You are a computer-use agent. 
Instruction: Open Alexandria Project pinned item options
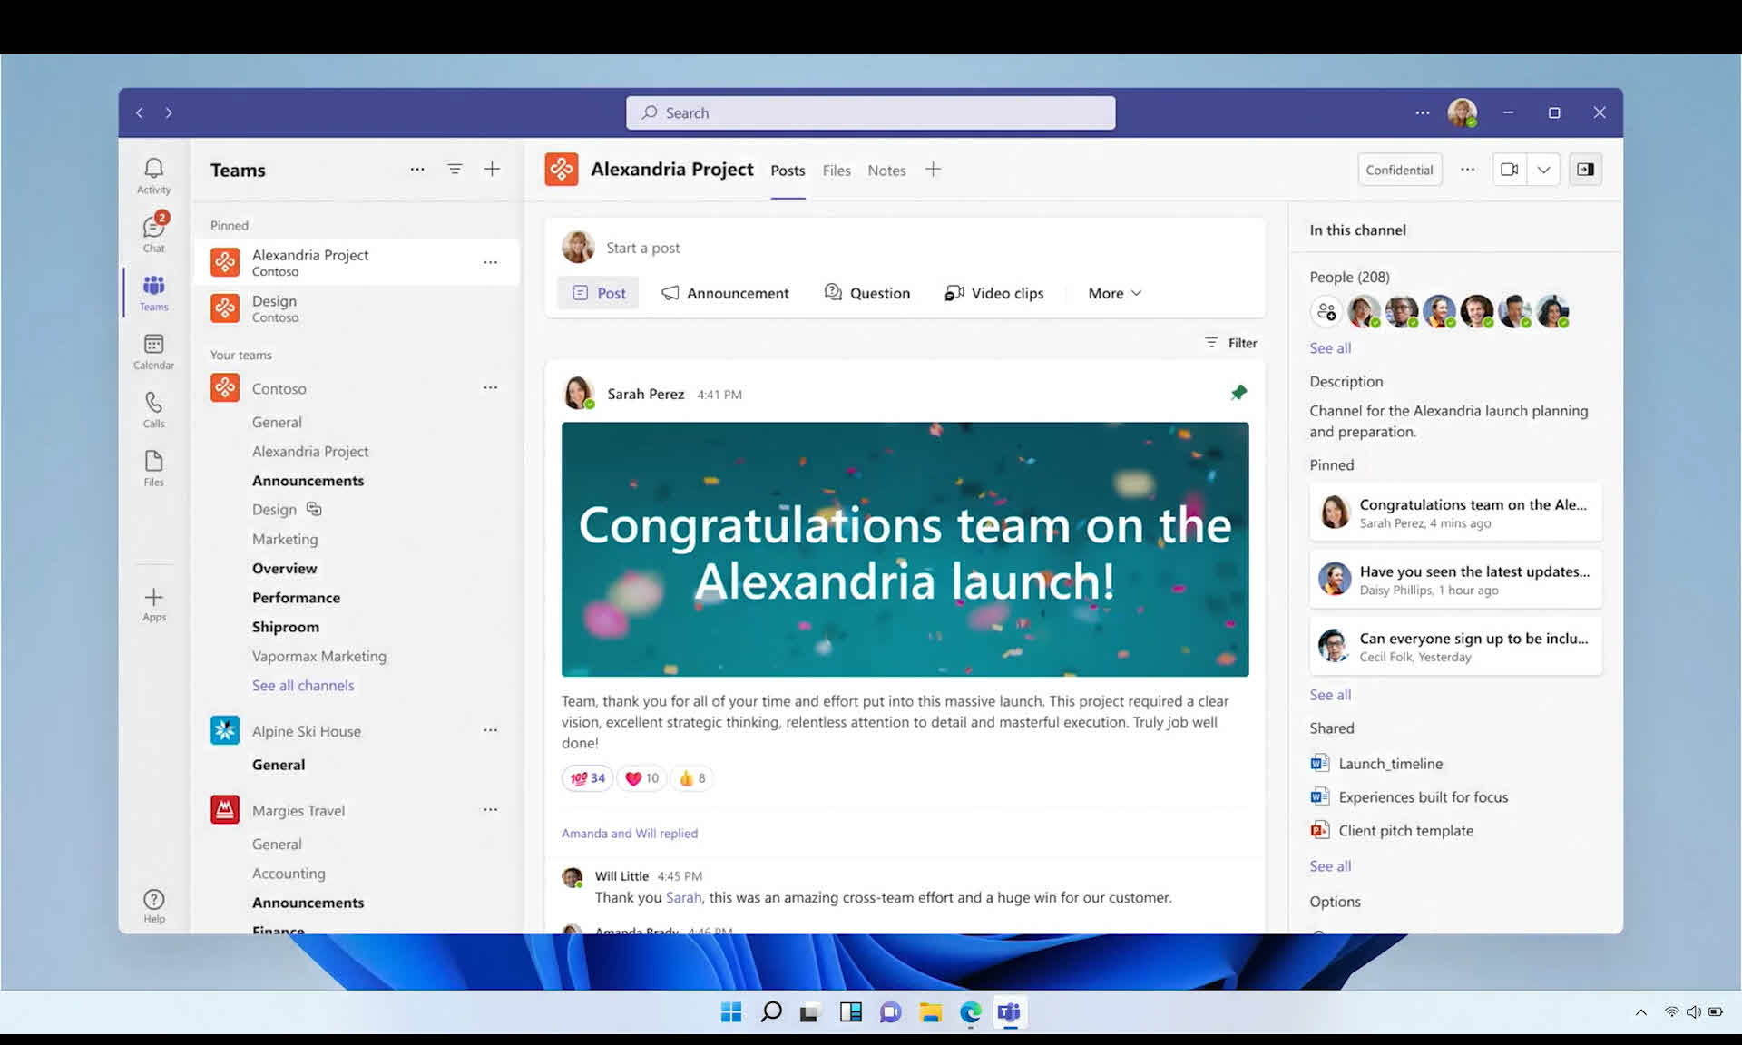click(491, 262)
